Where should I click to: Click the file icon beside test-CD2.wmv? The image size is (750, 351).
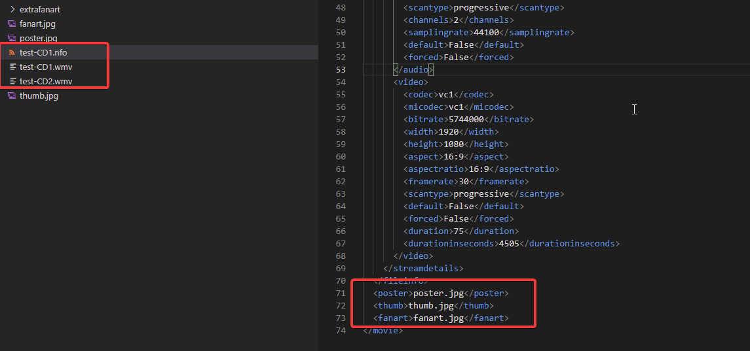click(13, 81)
